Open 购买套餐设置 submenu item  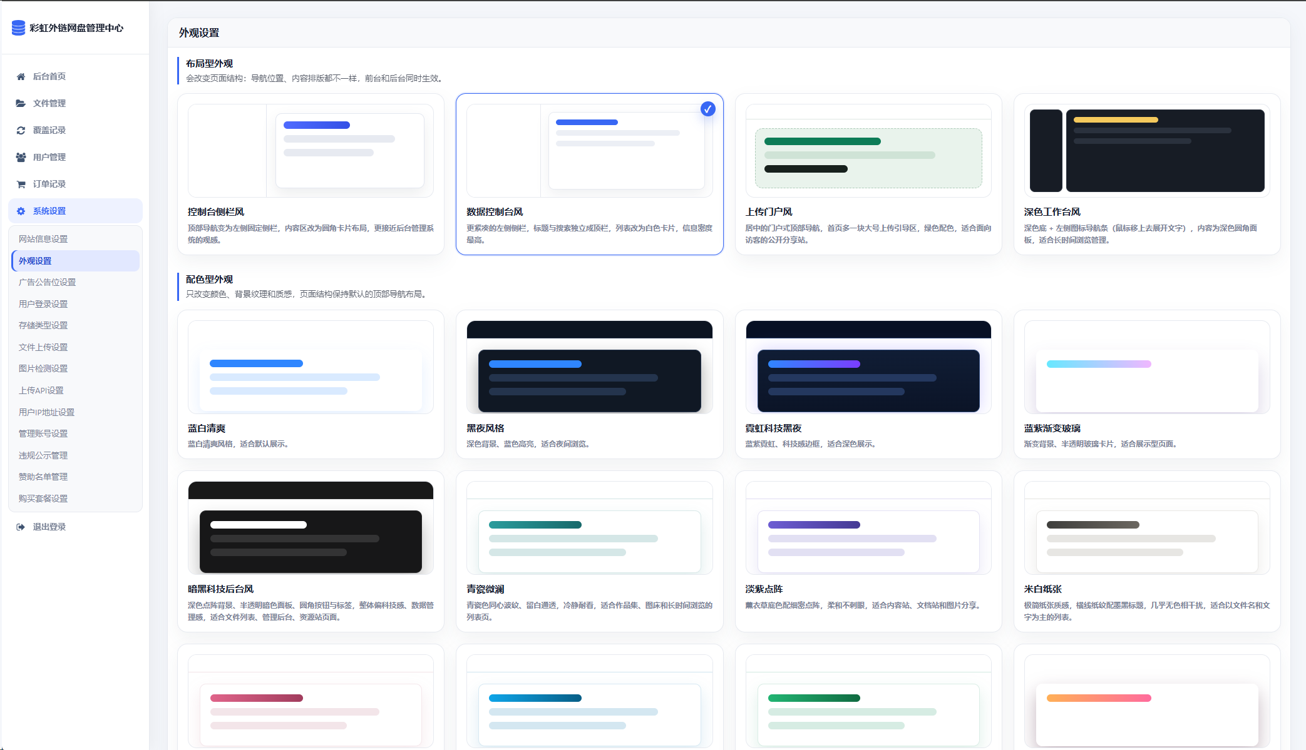pyautogui.click(x=75, y=499)
